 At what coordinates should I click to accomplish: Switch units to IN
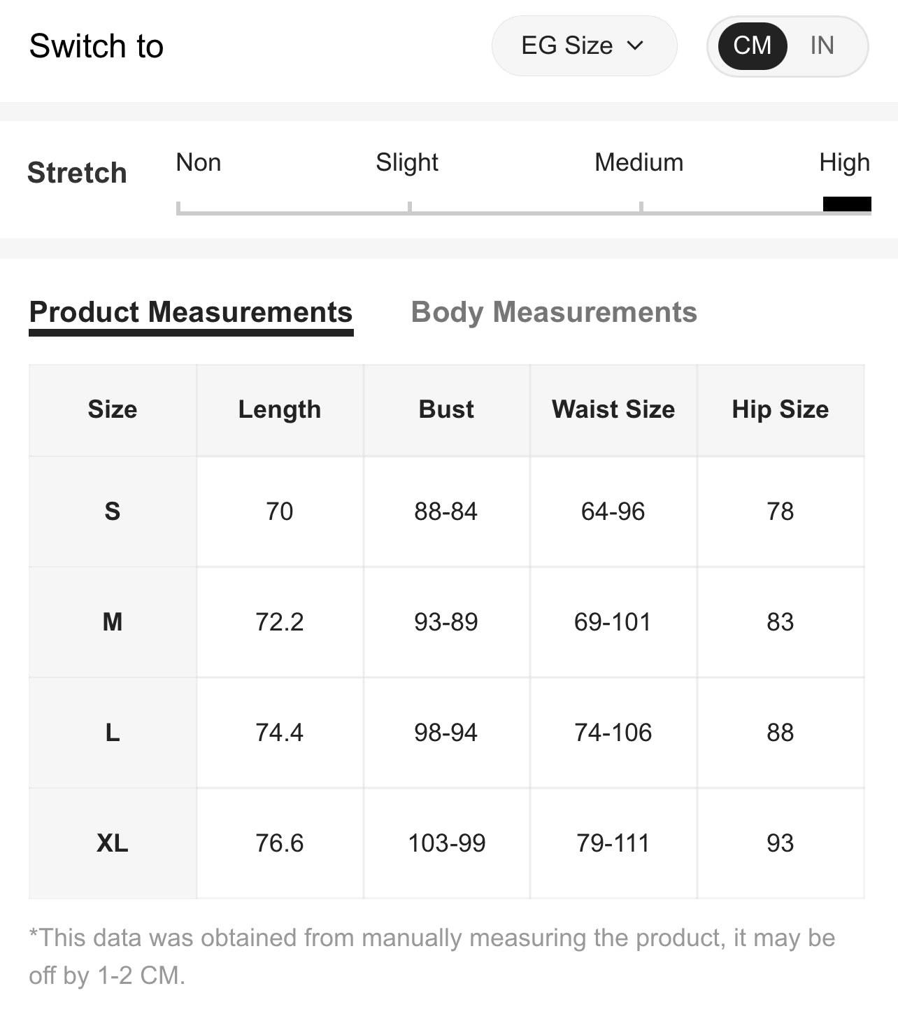point(822,46)
